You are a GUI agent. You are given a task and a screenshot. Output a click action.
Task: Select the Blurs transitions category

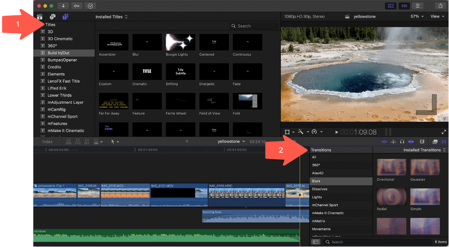341,181
